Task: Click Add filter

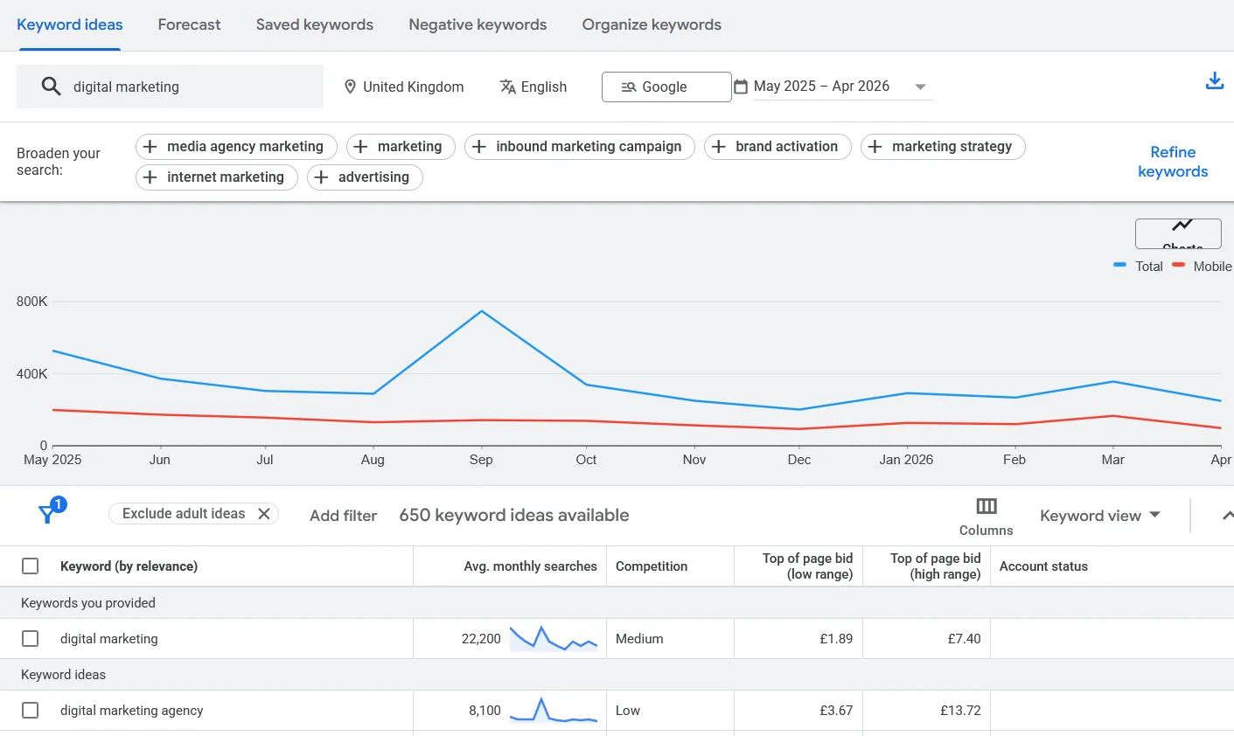Action: click(x=344, y=516)
